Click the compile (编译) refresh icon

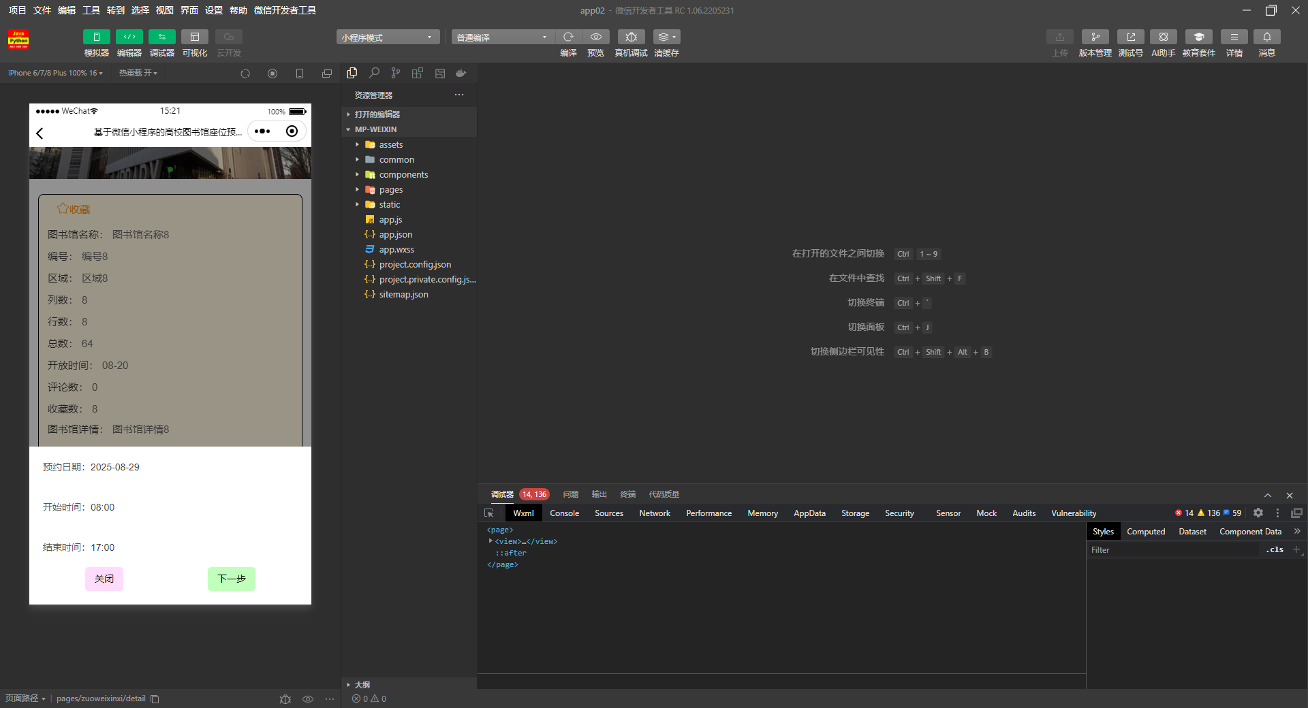pos(568,37)
